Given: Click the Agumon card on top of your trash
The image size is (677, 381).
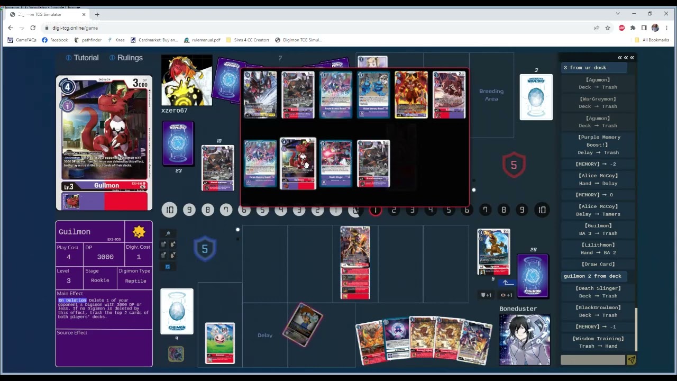Looking at the screenshot, I should [x=493, y=252].
